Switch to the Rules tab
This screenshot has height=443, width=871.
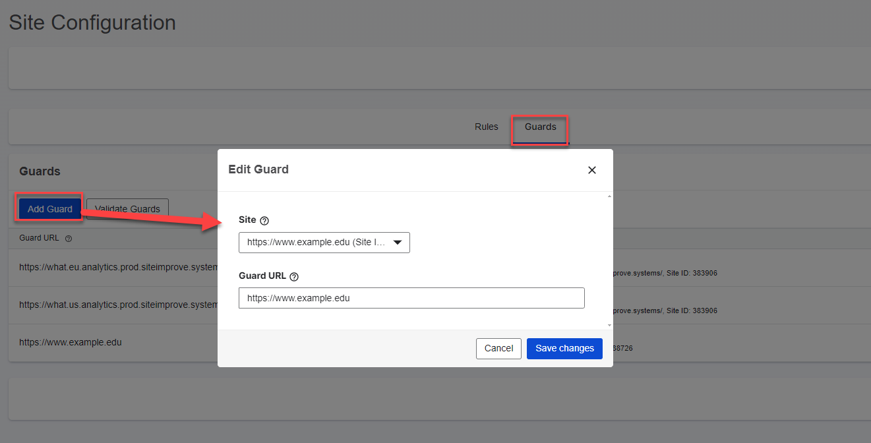(487, 127)
